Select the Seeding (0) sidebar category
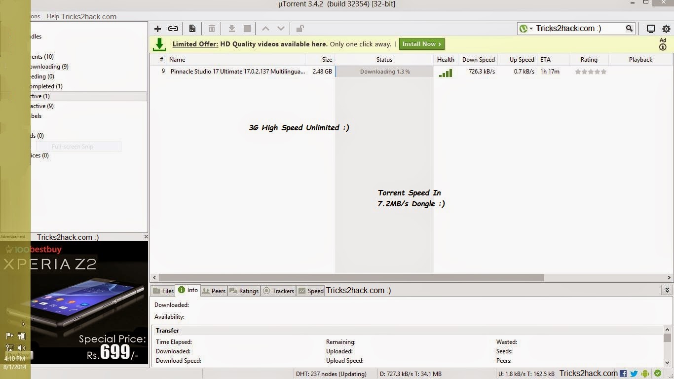 (x=42, y=76)
